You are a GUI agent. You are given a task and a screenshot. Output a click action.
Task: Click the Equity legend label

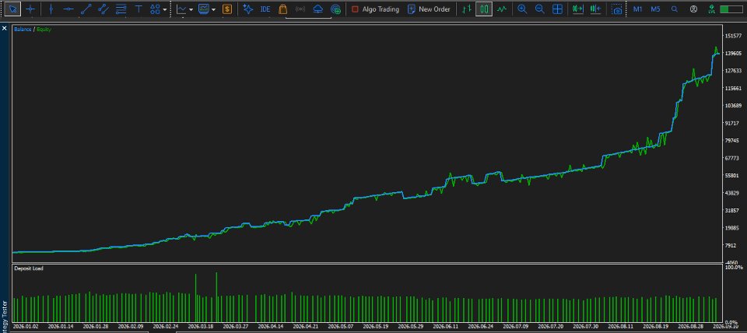pyautogui.click(x=44, y=30)
